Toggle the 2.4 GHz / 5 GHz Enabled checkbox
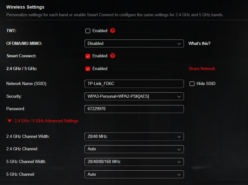248x185 pixels. click(88, 69)
